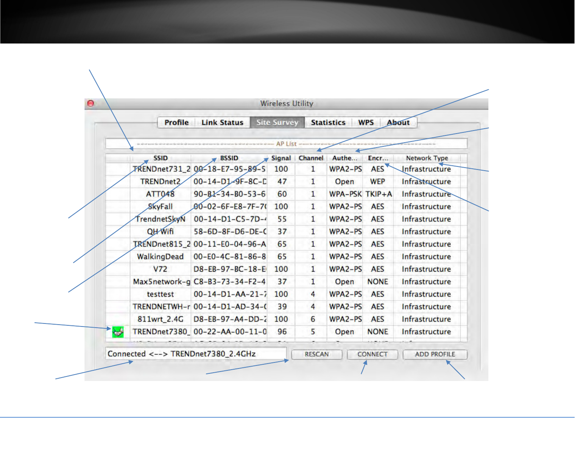This screenshot has width=586, height=454.
Task: Select the TRENDnet815_2 network
Action: (286, 244)
